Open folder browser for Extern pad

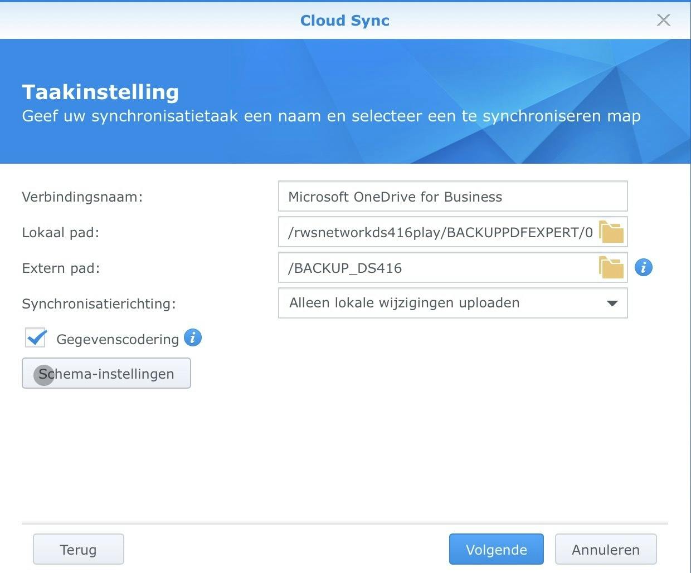pos(611,268)
